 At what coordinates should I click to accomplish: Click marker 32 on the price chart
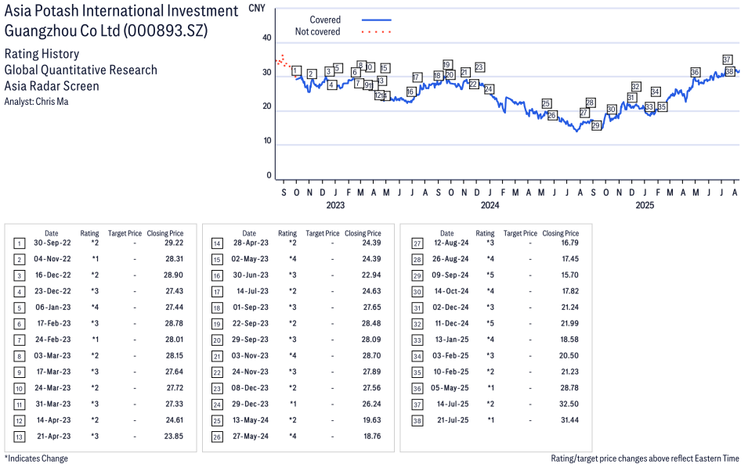(635, 87)
